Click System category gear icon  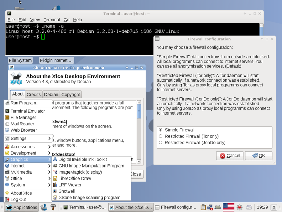pyautogui.click(x=7, y=185)
